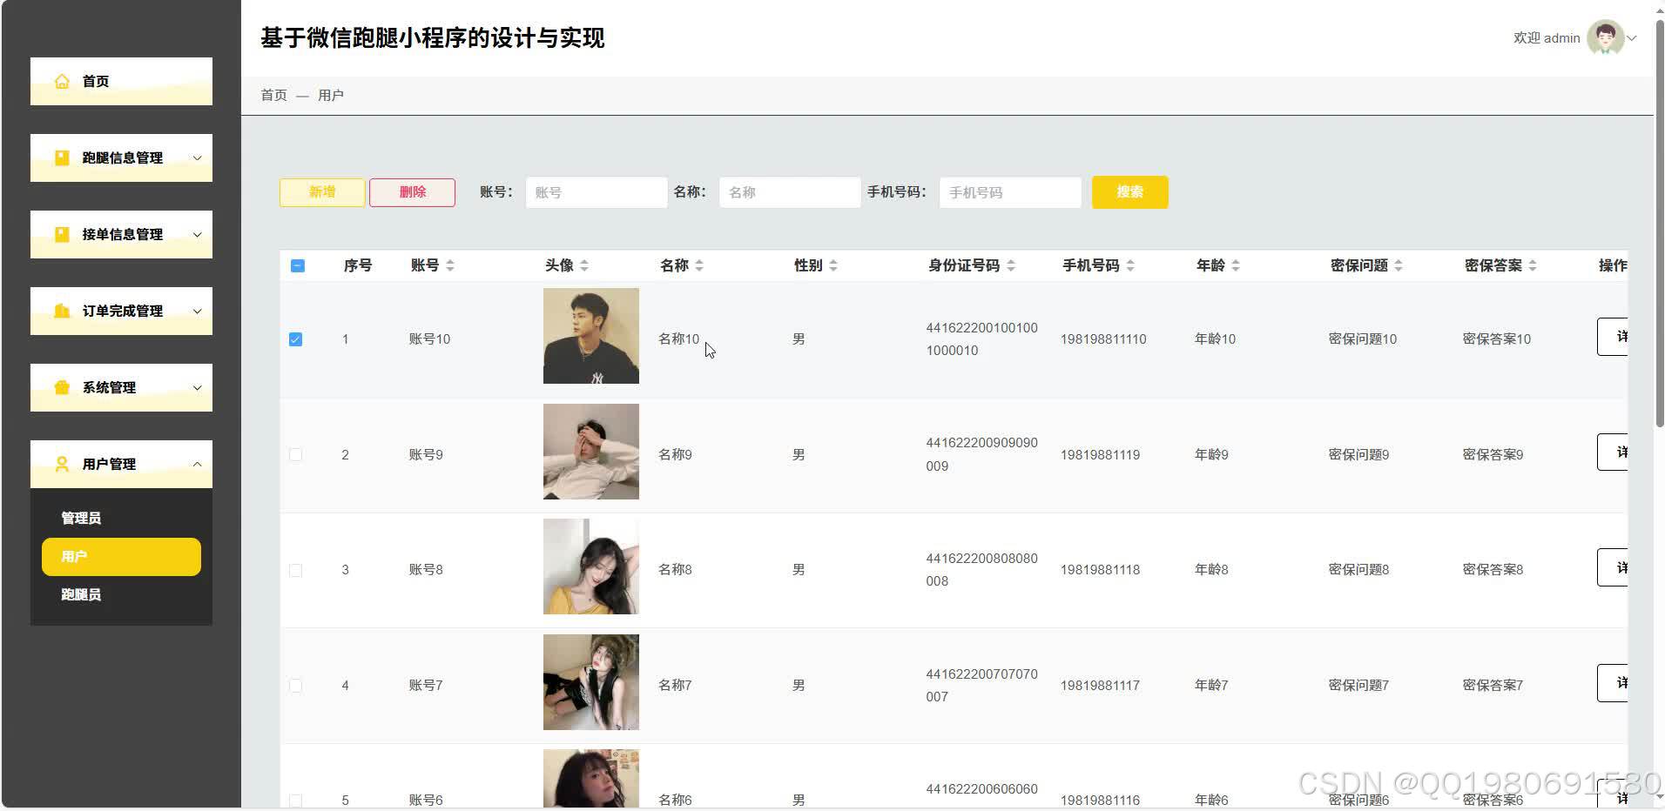Click the 新增 button

point(322,192)
